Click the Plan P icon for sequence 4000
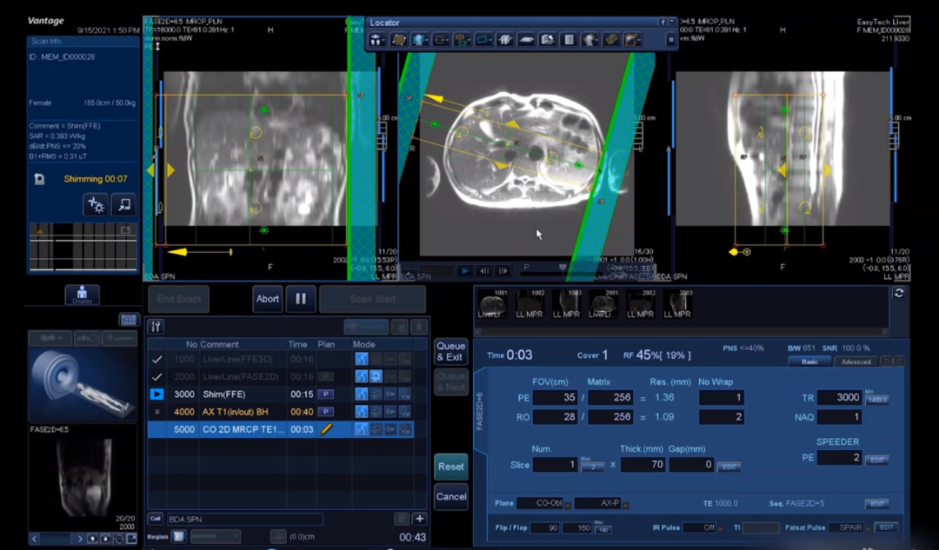Screen dimensions: 939x550 pos(326,412)
